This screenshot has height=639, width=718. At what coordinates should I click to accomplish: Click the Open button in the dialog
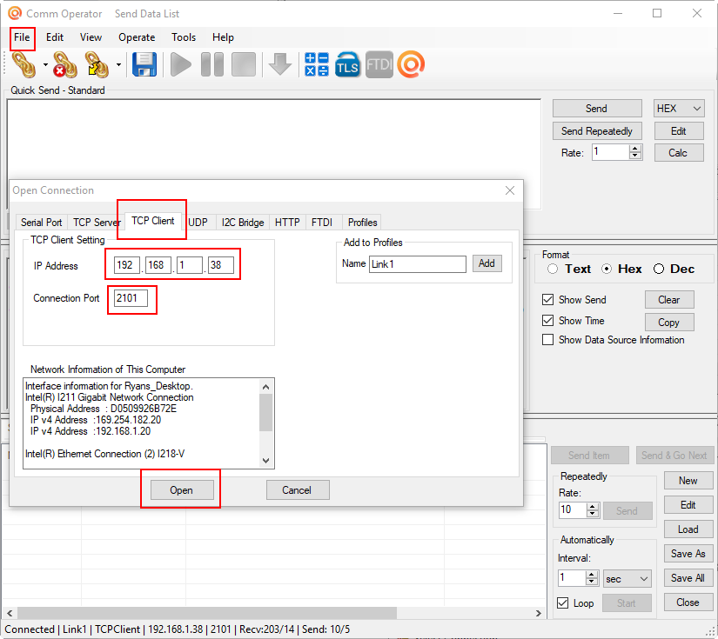(182, 490)
